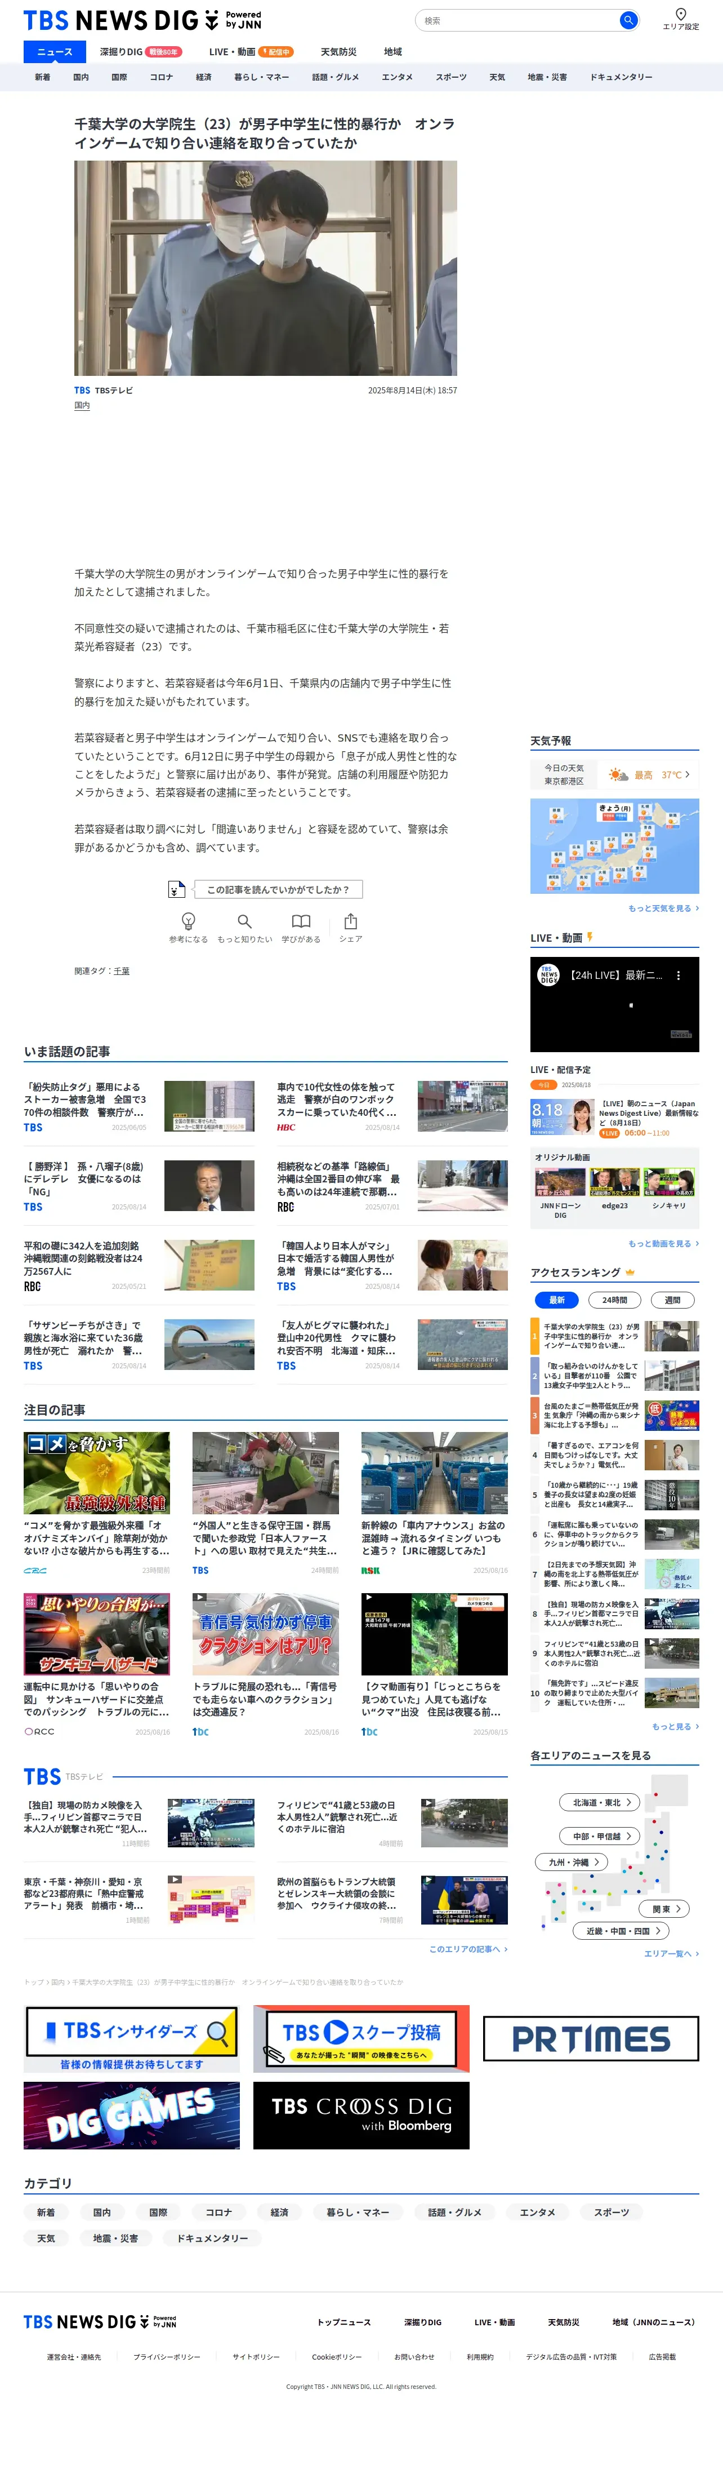The height and width of the screenshot is (2465, 723).
Task: Open the シノキャリ video thumbnail
Action: click(668, 1183)
